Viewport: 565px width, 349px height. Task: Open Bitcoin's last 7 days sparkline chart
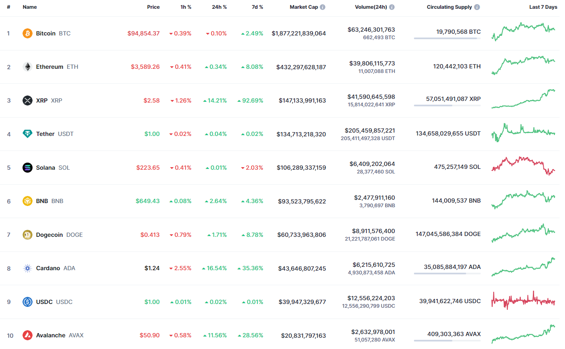click(x=523, y=31)
